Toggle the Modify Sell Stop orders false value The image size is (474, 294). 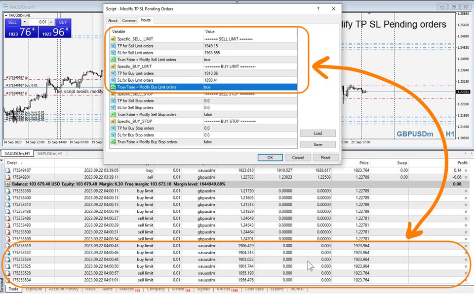tap(250, 114)
